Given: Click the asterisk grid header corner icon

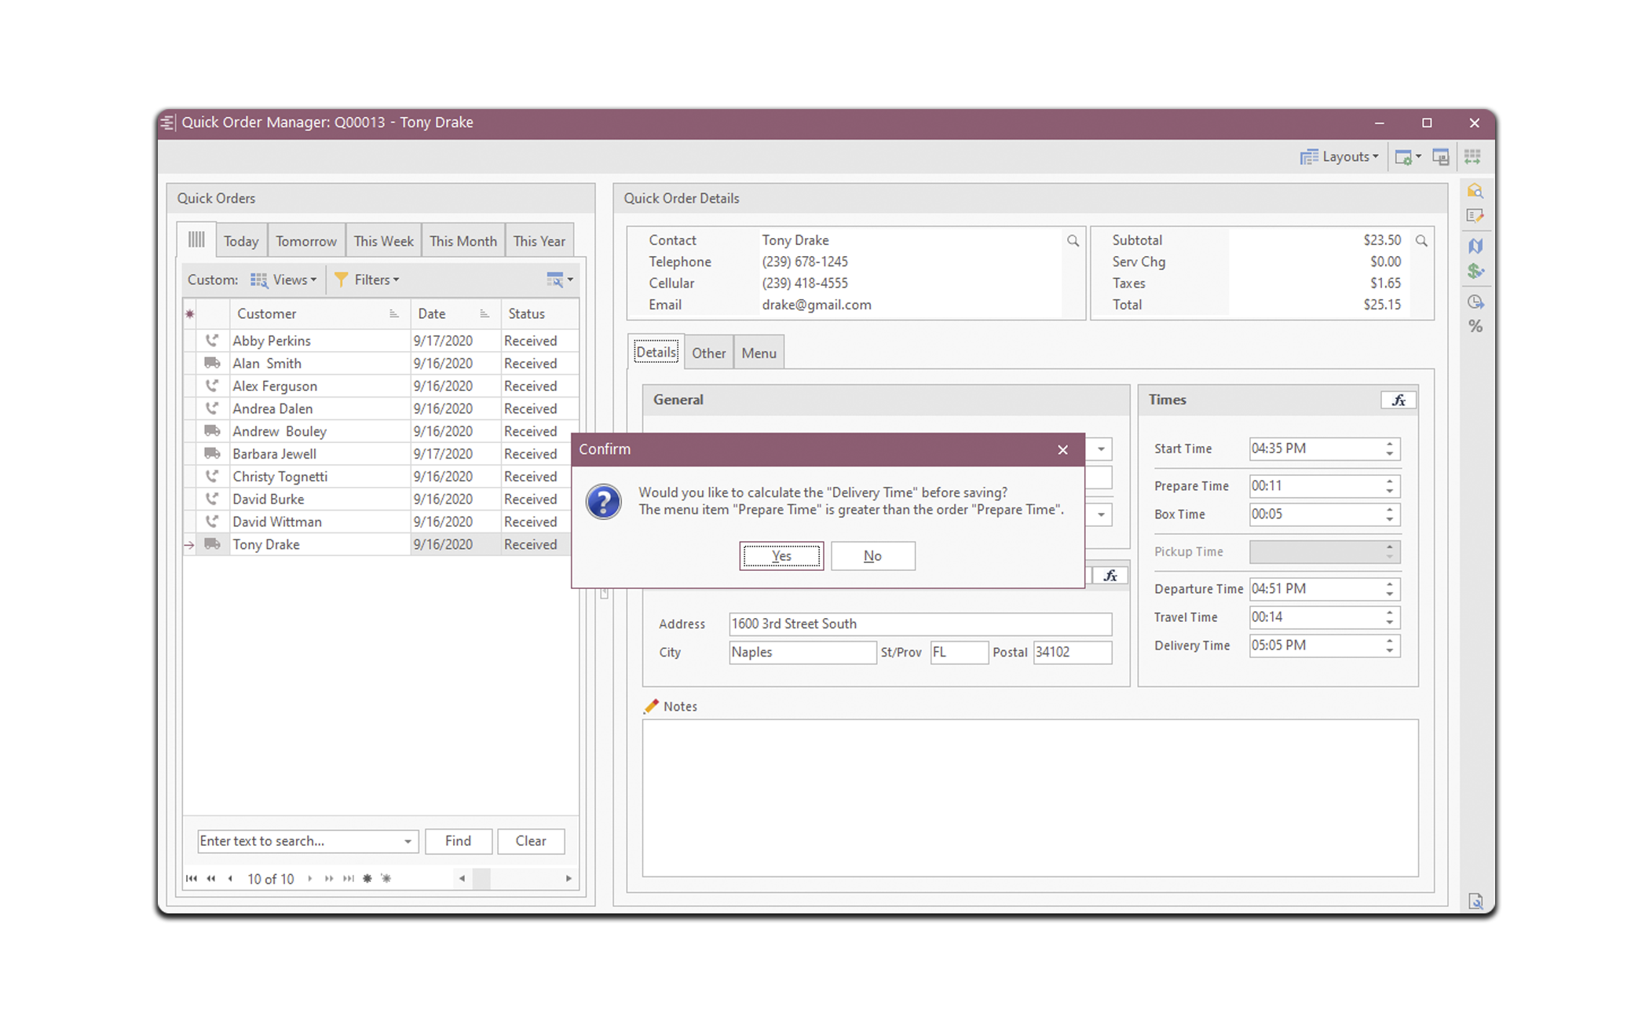Looking at the screenshot, I should [x=190, y=314].
